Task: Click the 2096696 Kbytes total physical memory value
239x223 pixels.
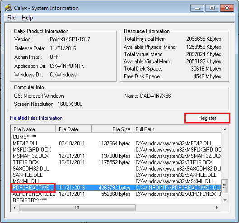Action: coord(203,39)
